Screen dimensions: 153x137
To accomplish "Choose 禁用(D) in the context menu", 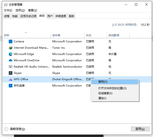I will (x=115, y=82).
